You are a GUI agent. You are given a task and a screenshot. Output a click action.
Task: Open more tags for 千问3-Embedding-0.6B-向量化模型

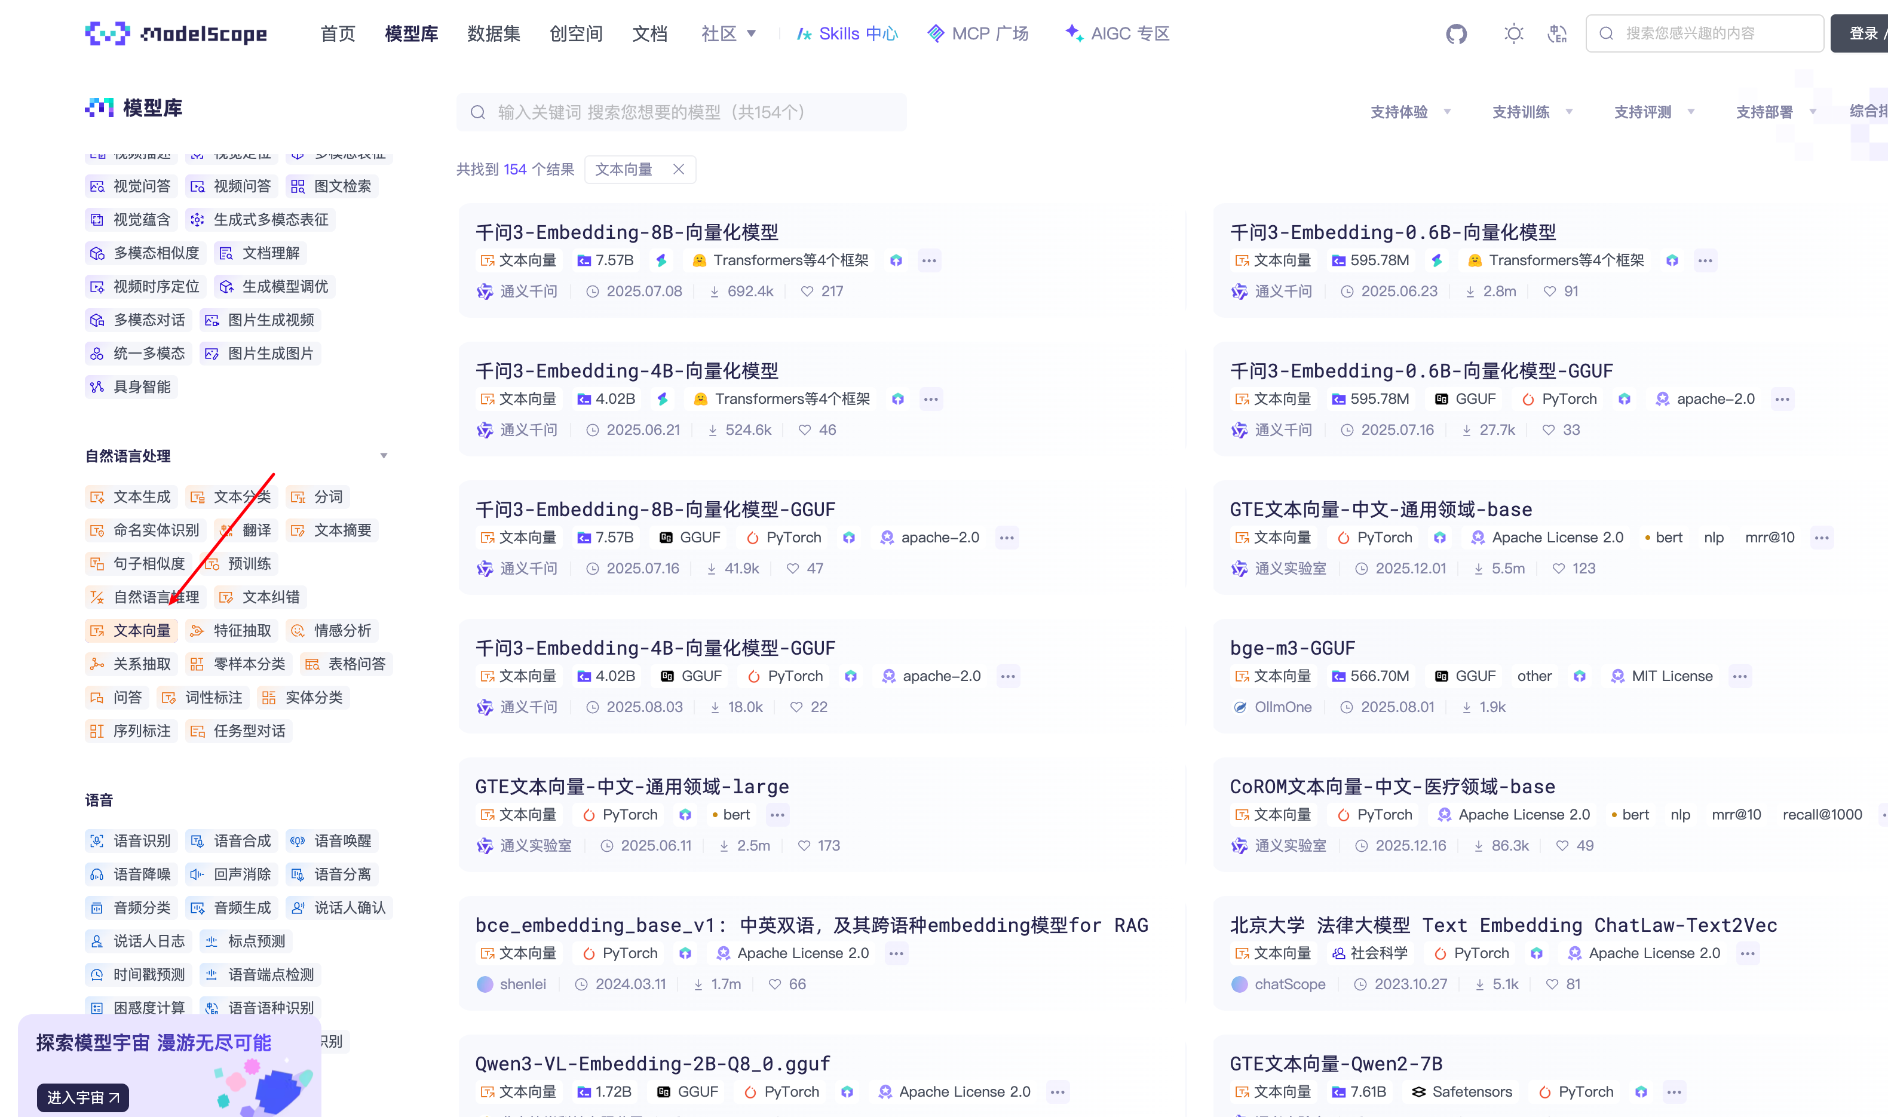[1705, 260]
